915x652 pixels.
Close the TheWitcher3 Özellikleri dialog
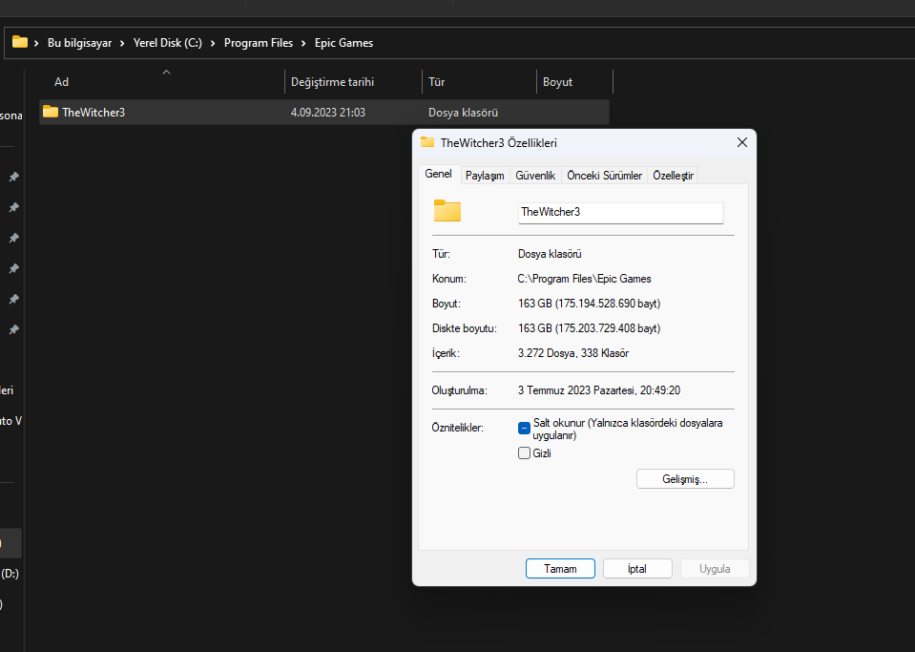741,142
